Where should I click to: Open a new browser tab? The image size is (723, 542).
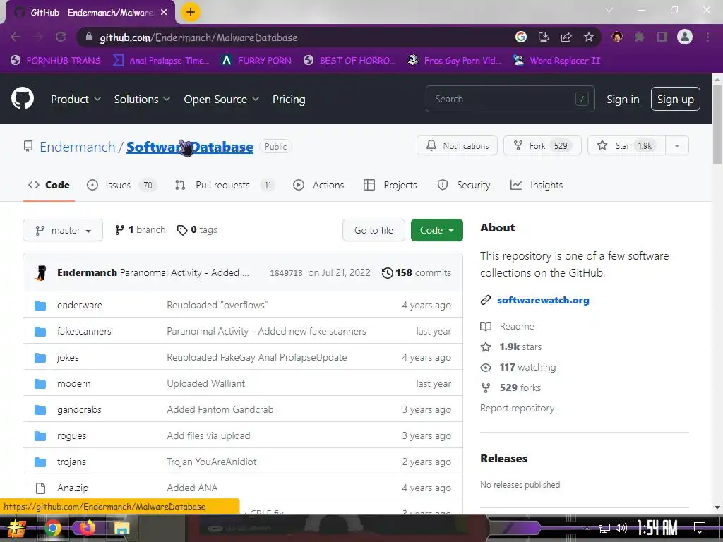click(191, 12)
